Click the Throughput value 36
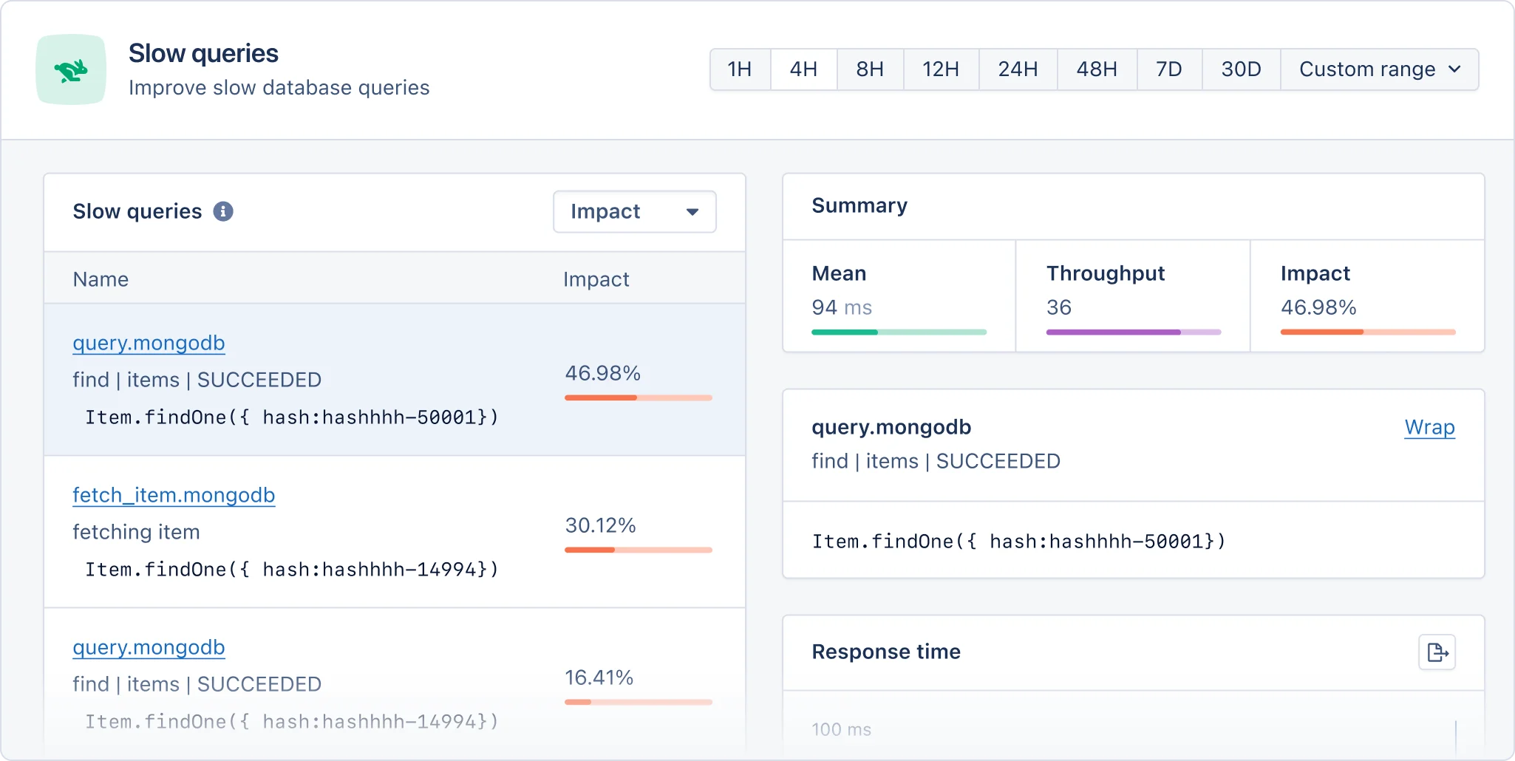This screenshot has height=761, width=1515. point(1059,307)
